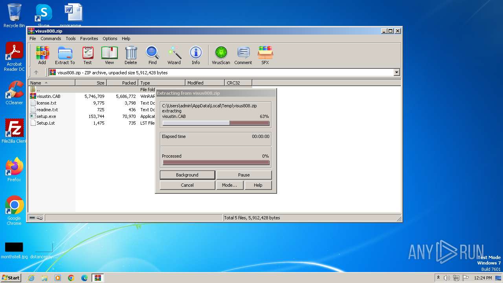Open the Options menu
503x283 pixels.
(110, 39)
